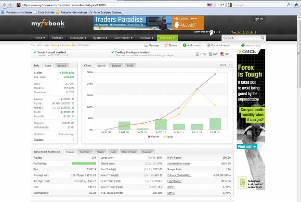
Task: Bookmark page using the star icon
Action: pyautogui.click(x=214, y=5)
